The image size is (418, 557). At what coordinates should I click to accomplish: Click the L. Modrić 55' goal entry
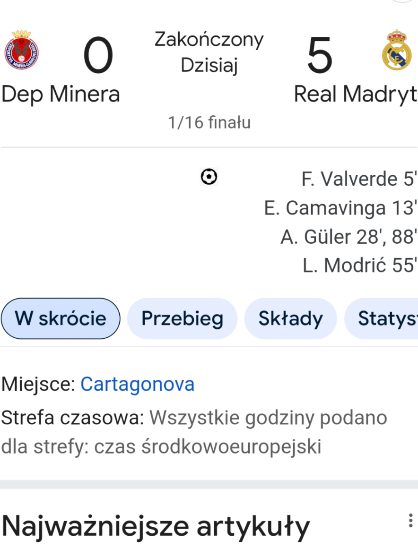pos(359,266)
